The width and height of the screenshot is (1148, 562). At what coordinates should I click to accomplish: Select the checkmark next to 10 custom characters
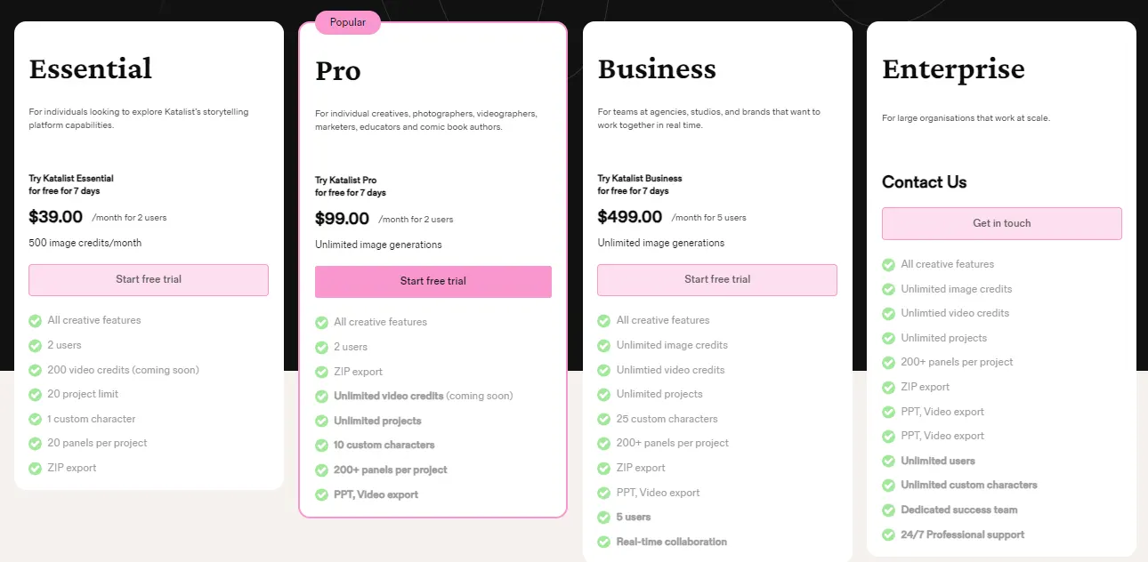pos(321,445)
